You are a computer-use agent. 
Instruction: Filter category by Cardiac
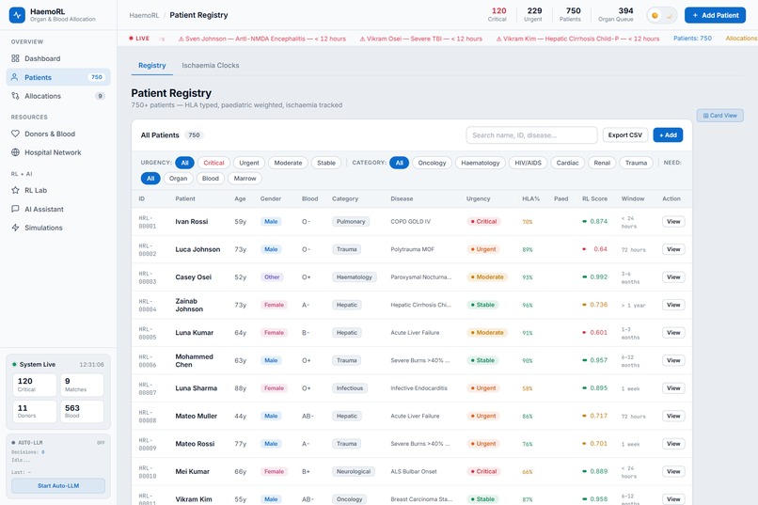pyautogui.click(x=567, y=163)
